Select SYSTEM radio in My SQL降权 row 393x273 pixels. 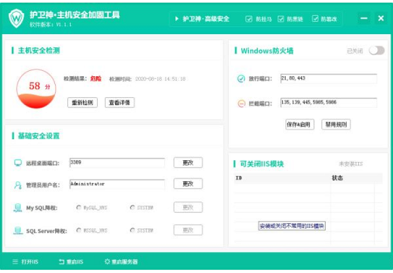click(132, 207)
